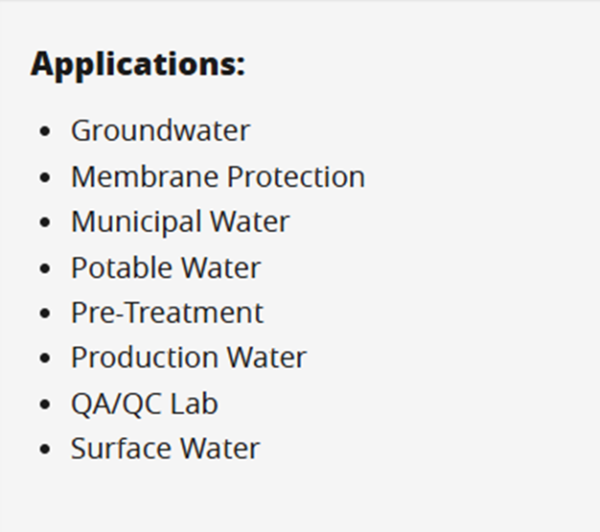Click the bullet before Municipal Water
The width and height of the screenshot is (600, 532).
click(x=45, y=222)
